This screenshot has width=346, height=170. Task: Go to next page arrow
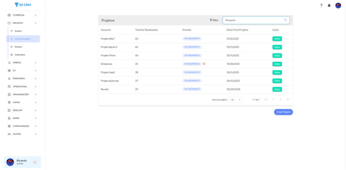coord(280,100)
